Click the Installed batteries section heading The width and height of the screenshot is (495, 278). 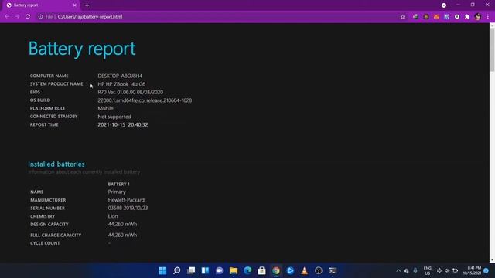pyautogui.click(x=56, y=164)
